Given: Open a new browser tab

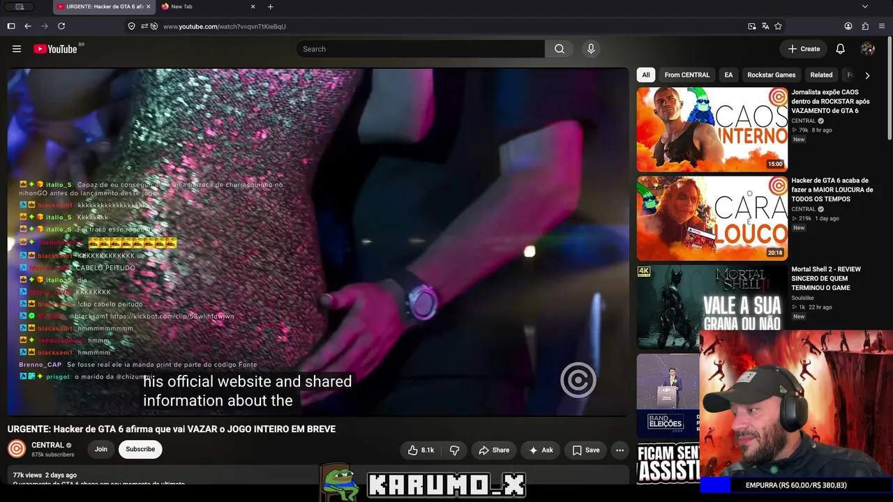Looking at the screenshot, I should [271, 7].
